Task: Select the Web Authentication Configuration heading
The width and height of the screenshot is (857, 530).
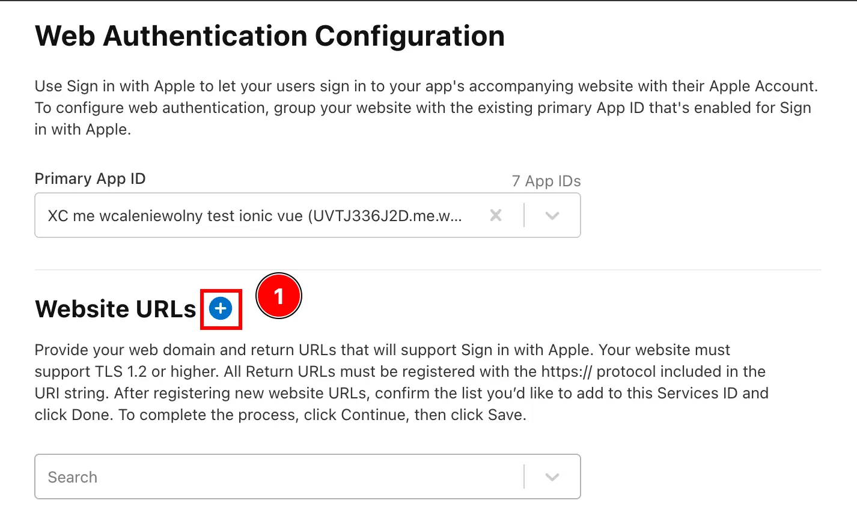Action: tap(269, 36)
